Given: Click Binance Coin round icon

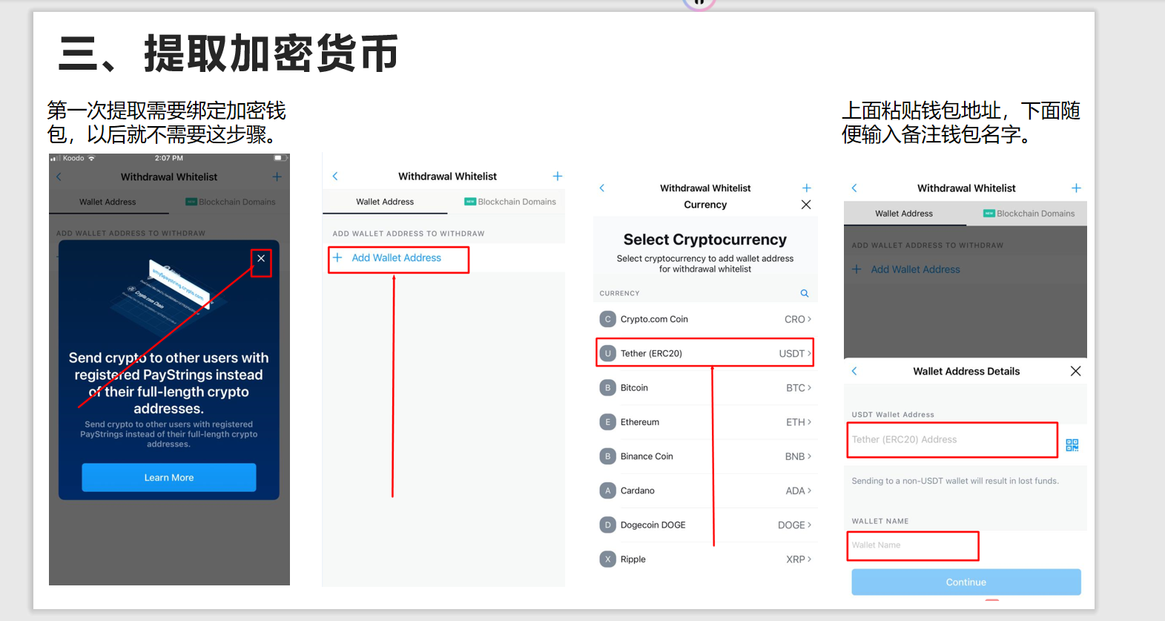Looking at the screenshot, I should point(608,456).
